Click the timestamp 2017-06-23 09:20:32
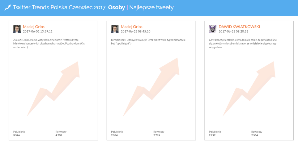This screenshot has height=145, width=298. (x=233, y=31)
